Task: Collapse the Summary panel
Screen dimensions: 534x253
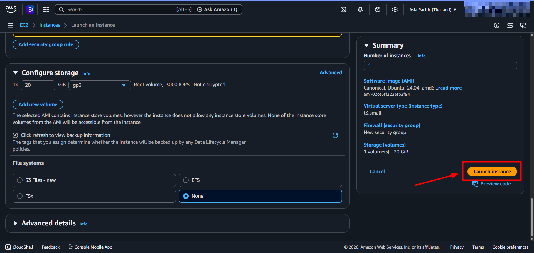Action: [366, 45]
